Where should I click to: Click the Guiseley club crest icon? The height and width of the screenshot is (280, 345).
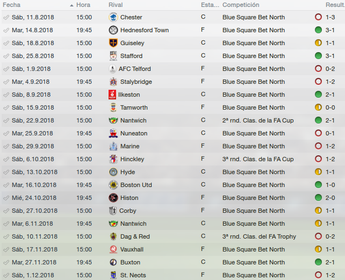(x=113, y=43)
